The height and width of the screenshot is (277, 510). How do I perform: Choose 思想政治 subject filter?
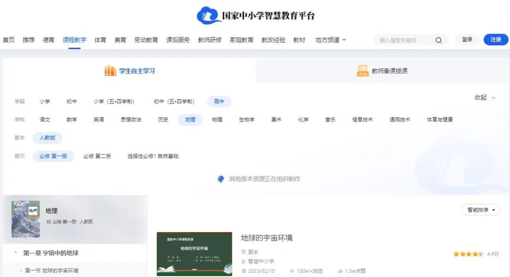pos(131,120)
